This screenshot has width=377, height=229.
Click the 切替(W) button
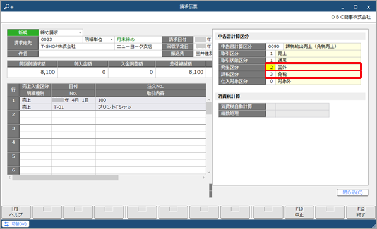click(16, 224)
